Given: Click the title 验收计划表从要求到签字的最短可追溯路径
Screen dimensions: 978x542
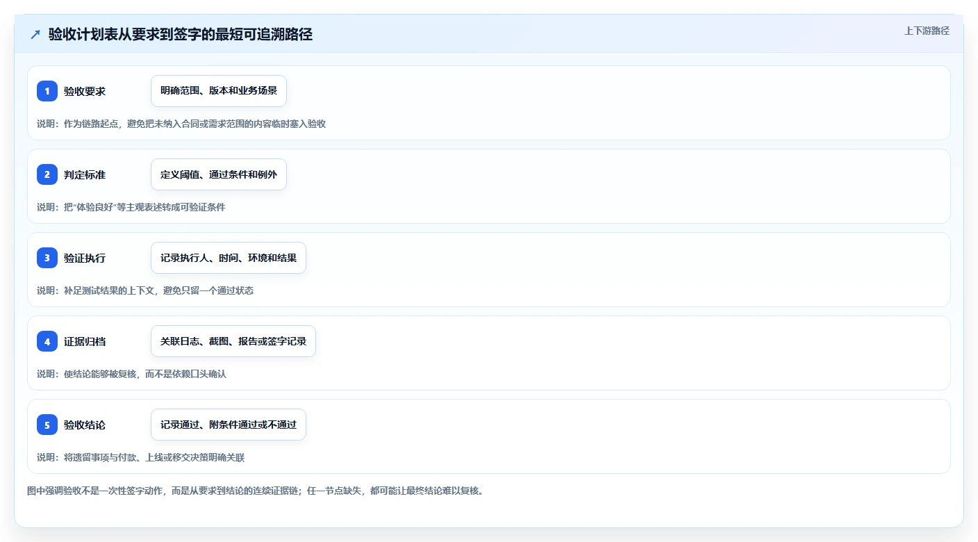Looking at the screenshot, I should point(181,34).
